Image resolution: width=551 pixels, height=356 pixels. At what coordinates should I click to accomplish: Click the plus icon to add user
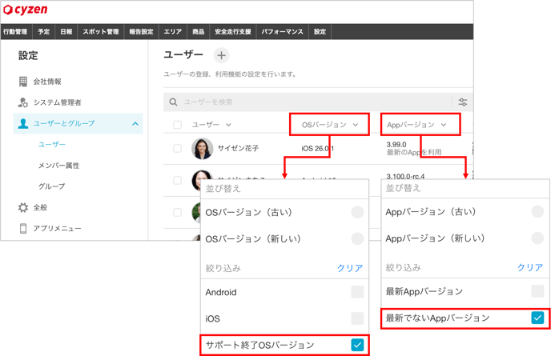click(221, 55)
